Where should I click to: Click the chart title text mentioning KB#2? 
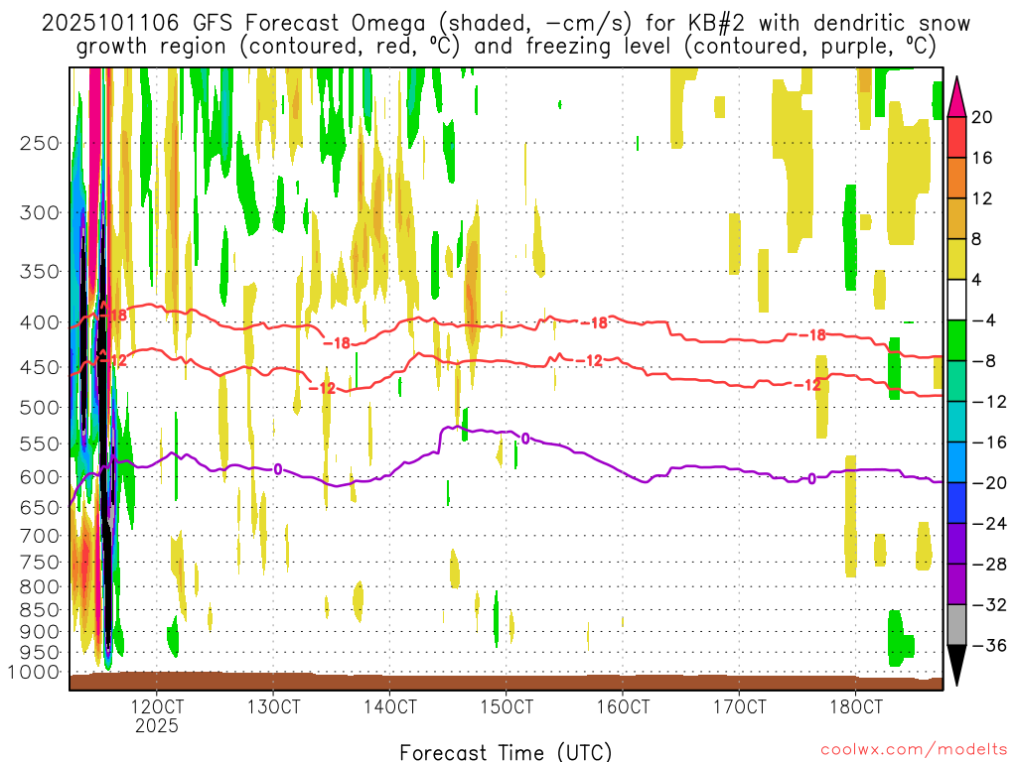point(506,35)
